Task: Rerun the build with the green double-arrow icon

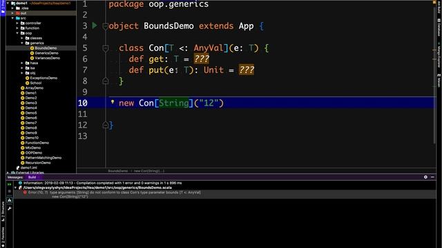Action: (9, 185)
